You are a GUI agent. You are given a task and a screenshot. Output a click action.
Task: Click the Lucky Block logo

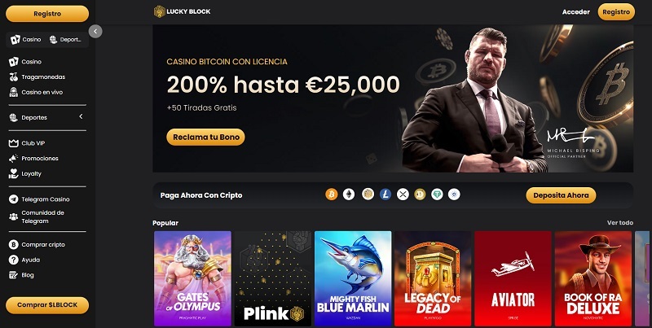(x=182, y=11)
